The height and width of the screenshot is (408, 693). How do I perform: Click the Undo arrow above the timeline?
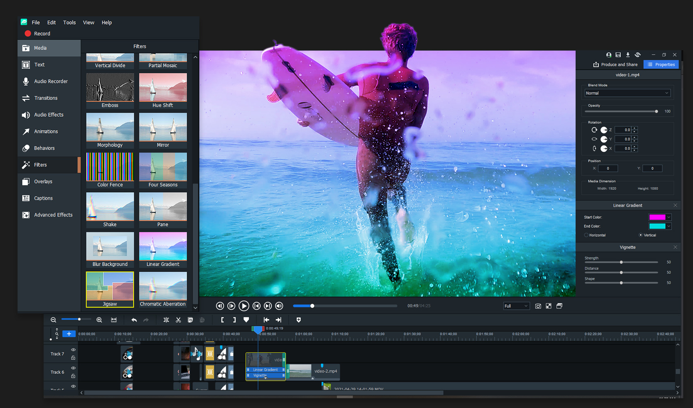(134, 320)
